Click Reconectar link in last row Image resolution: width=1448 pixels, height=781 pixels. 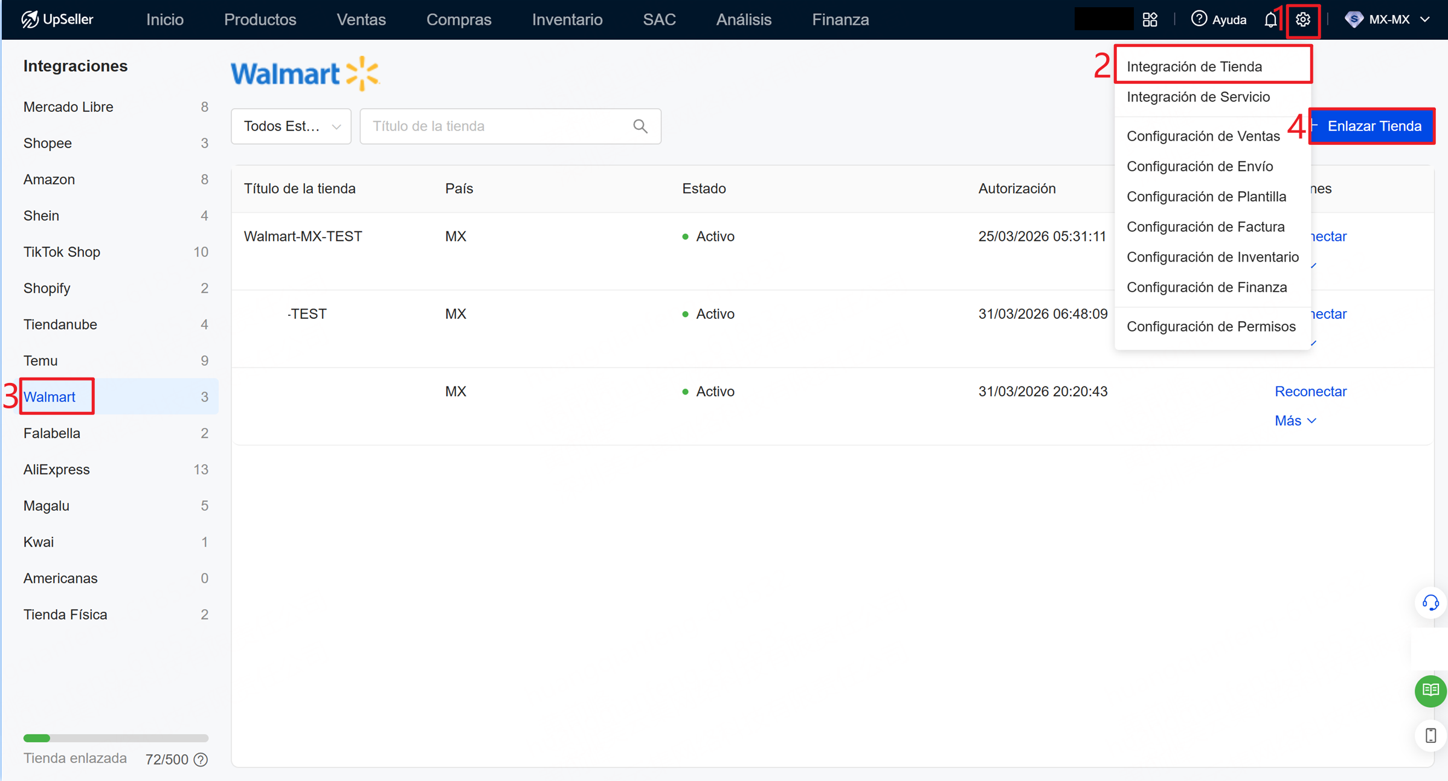click(1310, 391)
